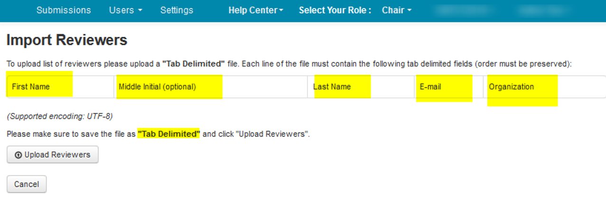The width and height of the screenshot is (606, 204).
Task: Click the Select Your Role label
Action: tap(335, 10)
